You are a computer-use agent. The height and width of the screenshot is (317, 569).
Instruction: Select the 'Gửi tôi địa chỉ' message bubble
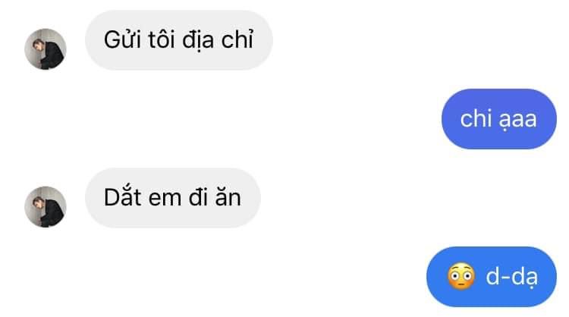179,40
